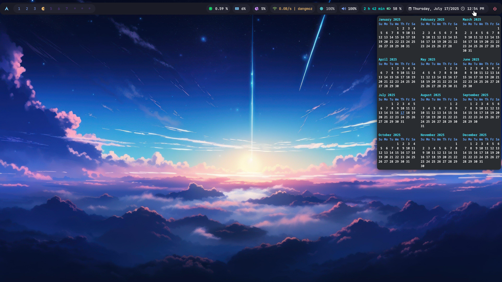Screen dimensions: 502x282
Task: Toggle calendar via the date text
Action: (435, 9)
